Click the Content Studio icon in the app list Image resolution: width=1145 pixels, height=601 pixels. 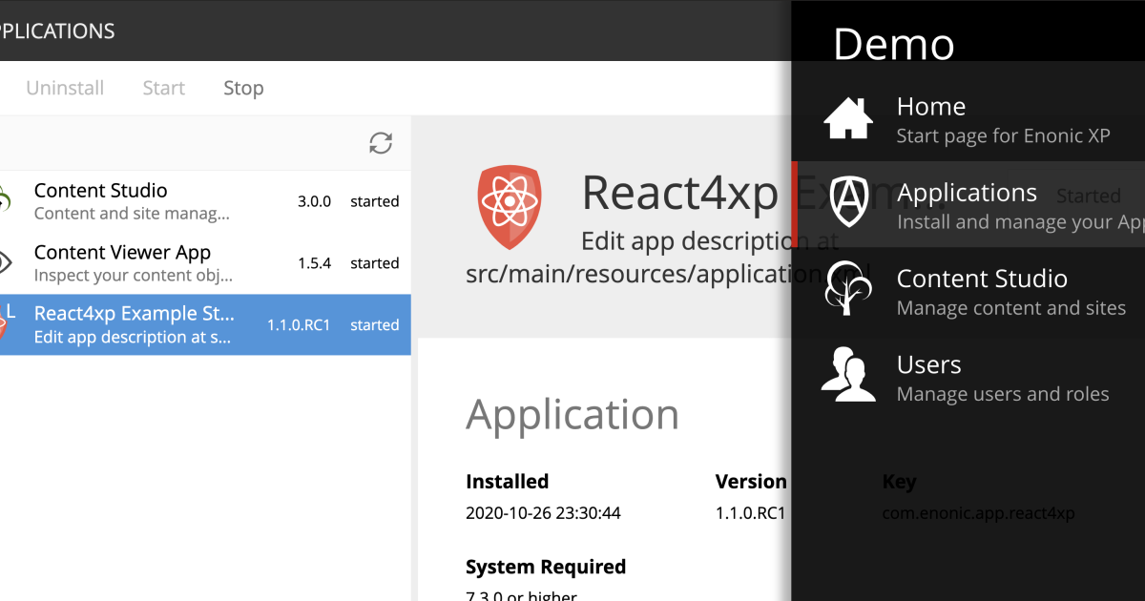pos(6,200)
